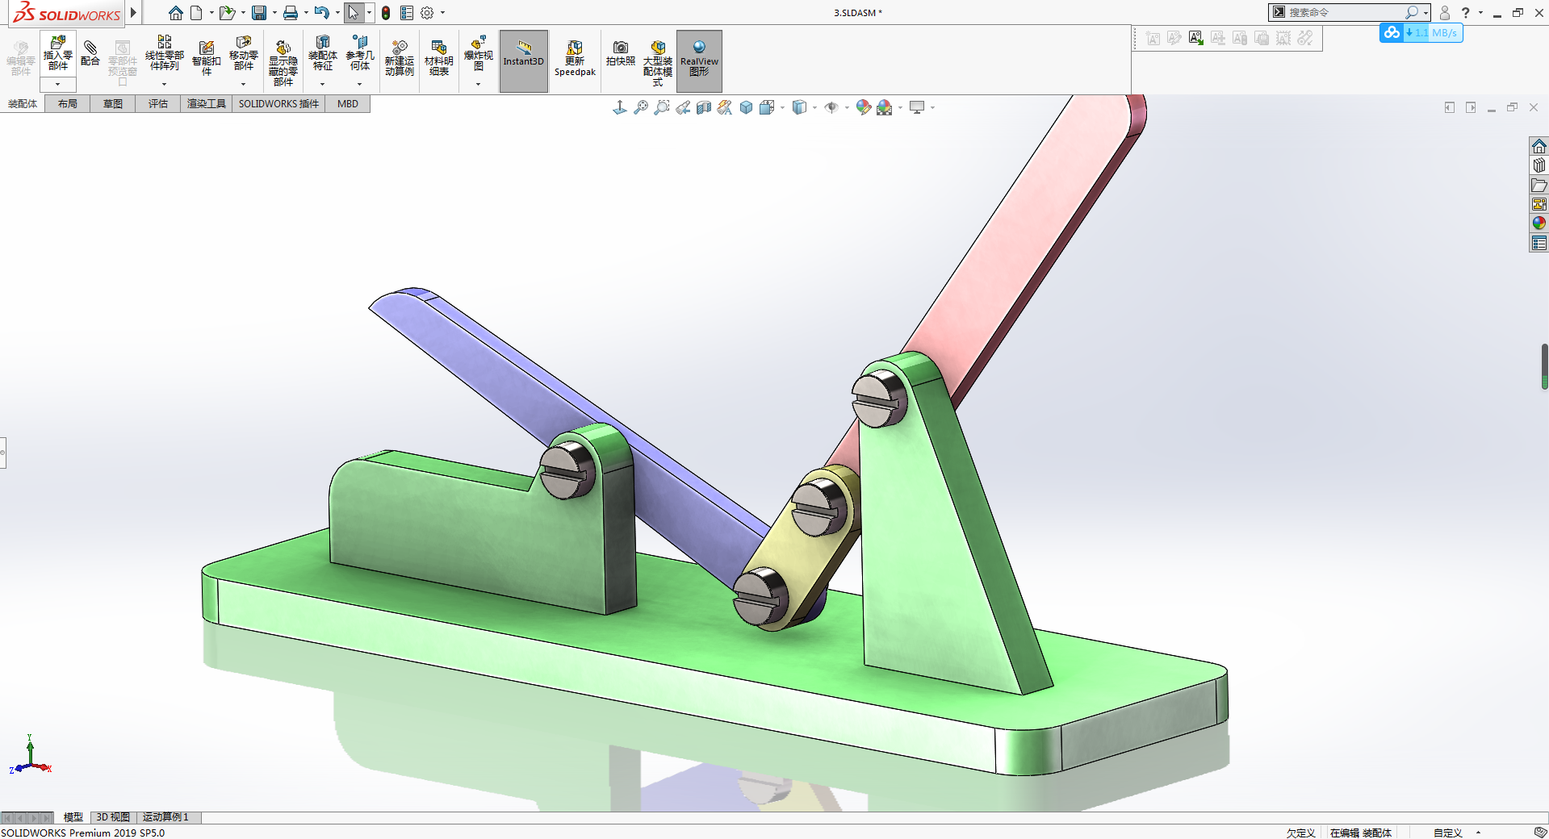Expand the 装配体特征 dropdown arrow
This screenshot has height=839, width=1549.
point(322,84)
